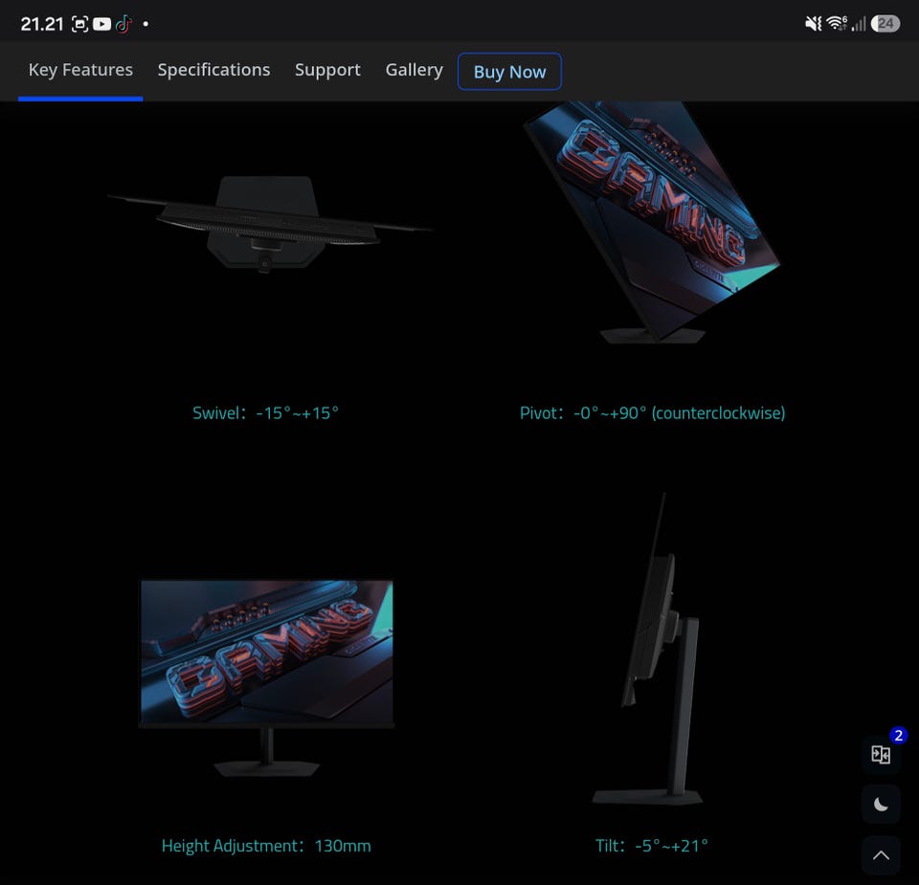Select the height adjustment monitor image

[x=267, y=678]
